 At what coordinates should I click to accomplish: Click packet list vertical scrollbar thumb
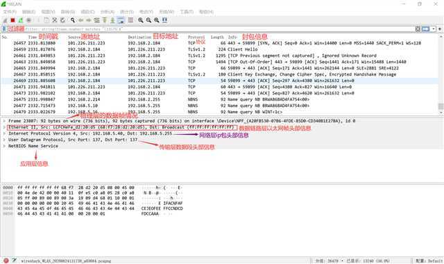[441, 106]
